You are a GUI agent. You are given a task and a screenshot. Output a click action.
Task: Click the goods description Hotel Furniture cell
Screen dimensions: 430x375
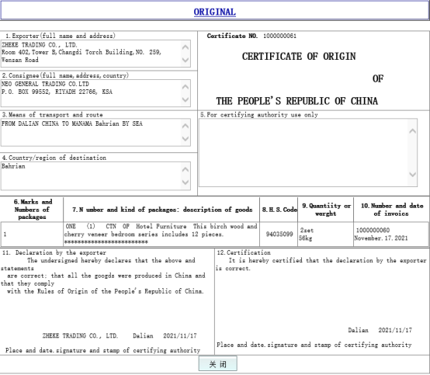point(161,234)
